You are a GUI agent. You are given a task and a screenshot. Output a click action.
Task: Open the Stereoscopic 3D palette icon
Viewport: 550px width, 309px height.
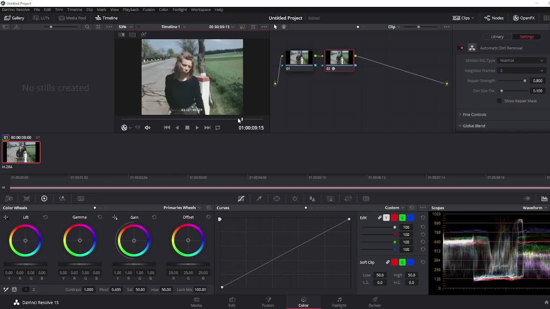pyautogui.click(x=366, y=198)
